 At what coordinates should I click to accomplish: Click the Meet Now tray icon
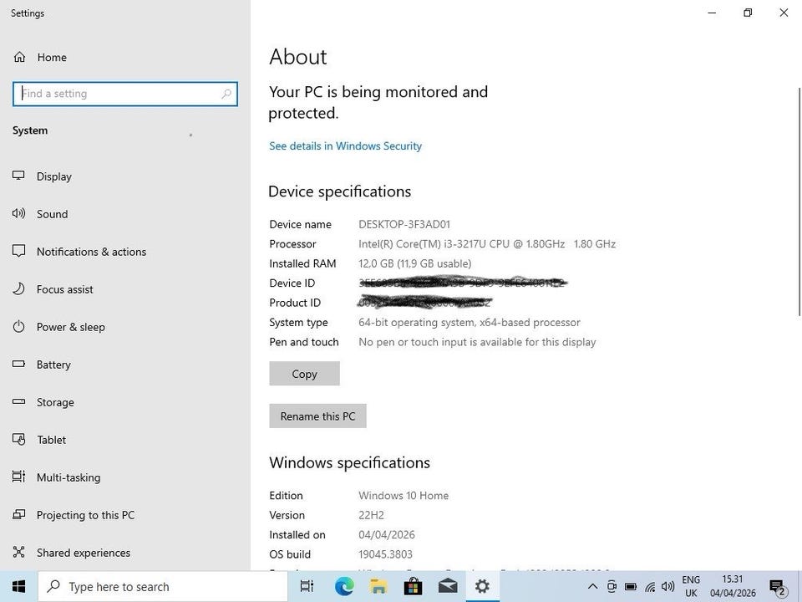(612, 587)
